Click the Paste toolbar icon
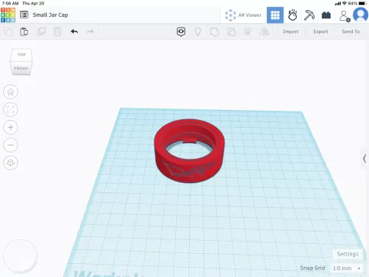Viewport: 369px width, 277px height. 24,32
